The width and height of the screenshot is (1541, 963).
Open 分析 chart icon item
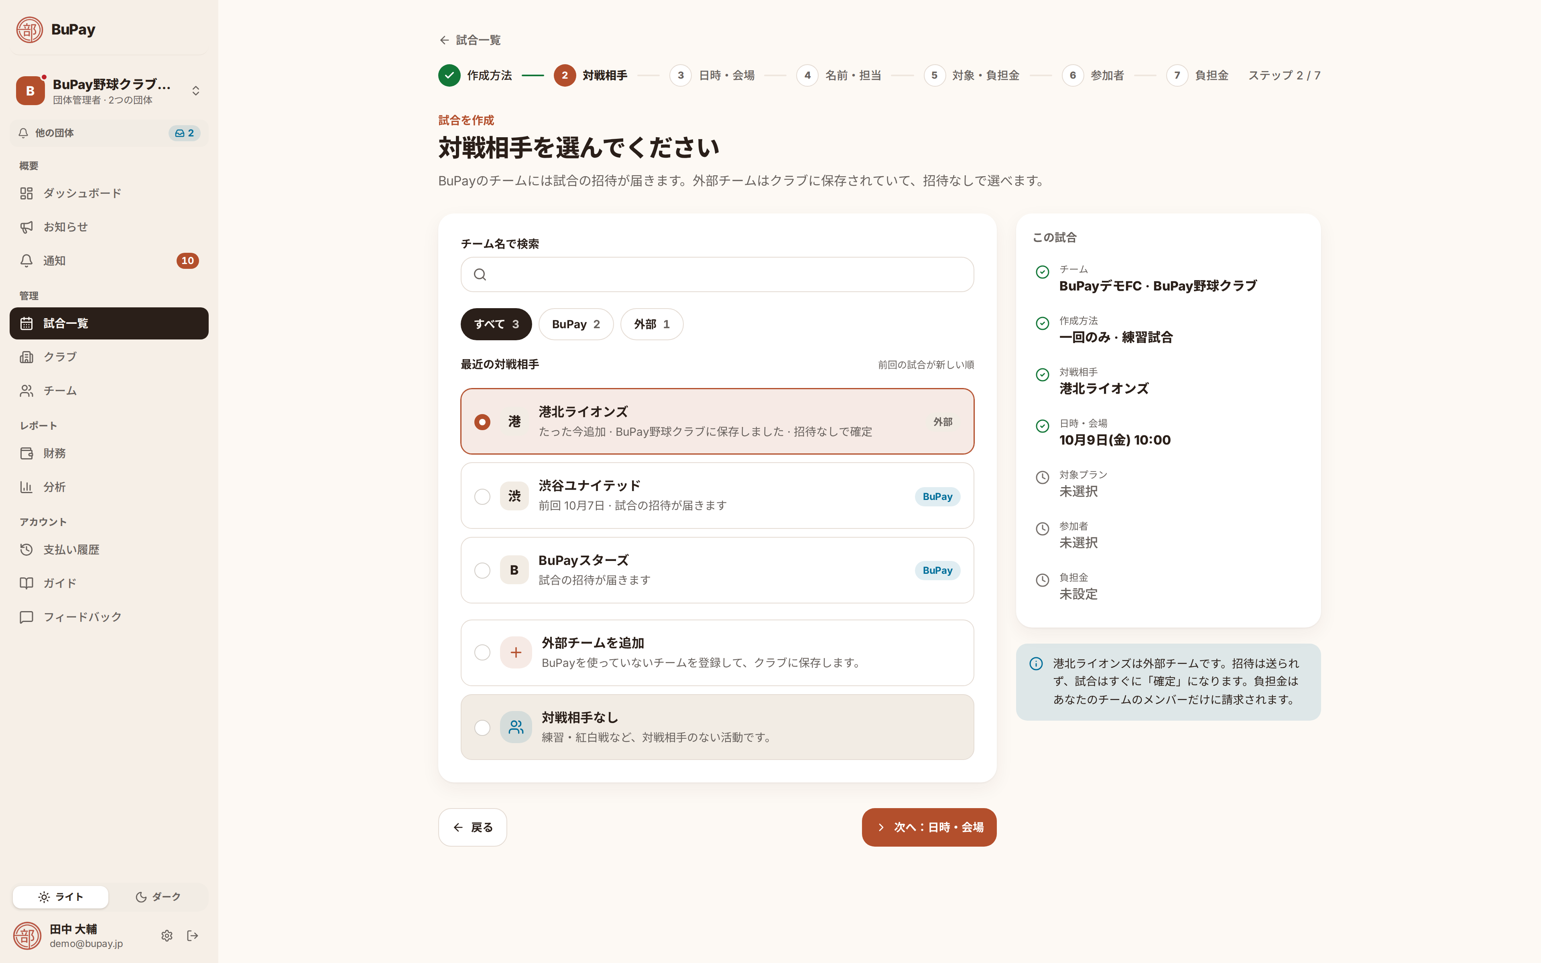pos(109,487)
